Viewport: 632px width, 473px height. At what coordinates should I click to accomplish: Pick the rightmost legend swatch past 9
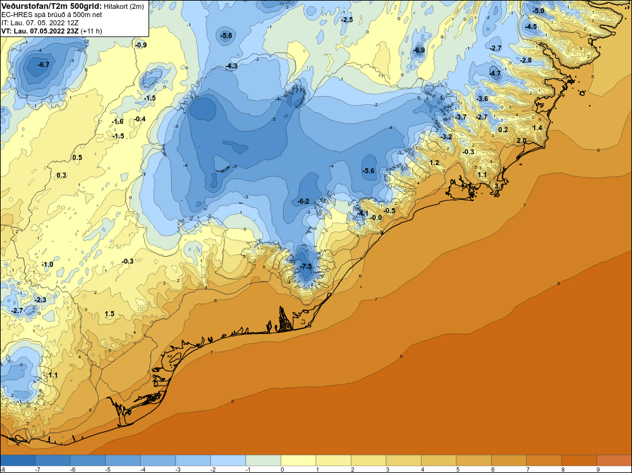[614, 460]
